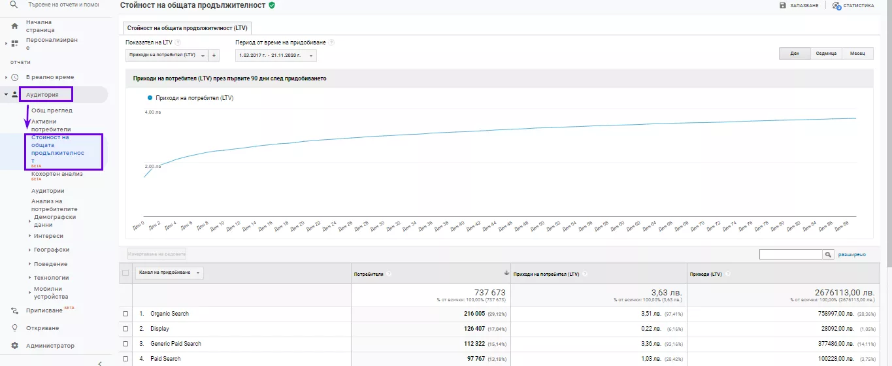Viewport: 892px width, 366px height.
Task: Click the search magnifier icon in sidebar
Action: (x=13, y=5)
